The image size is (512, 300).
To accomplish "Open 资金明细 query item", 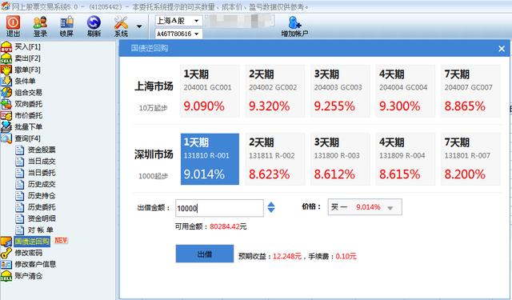I will (42, 218).
